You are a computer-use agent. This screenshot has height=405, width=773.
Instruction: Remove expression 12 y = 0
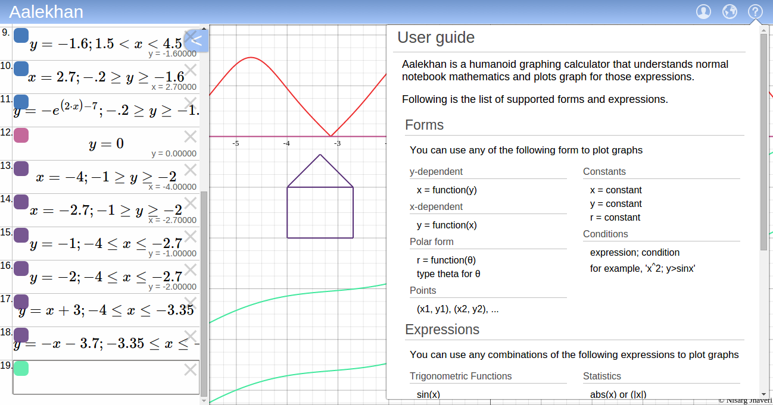[x=190, y=137]
